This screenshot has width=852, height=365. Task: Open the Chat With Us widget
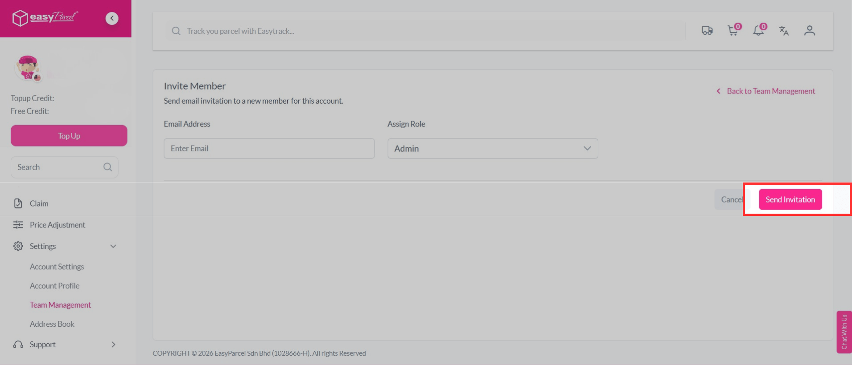point(844,332)
